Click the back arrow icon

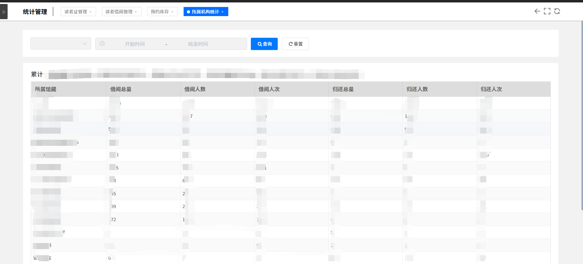tap(537, 11)
